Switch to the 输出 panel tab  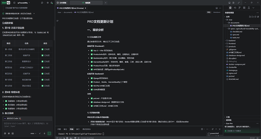[x=65, y=129]
